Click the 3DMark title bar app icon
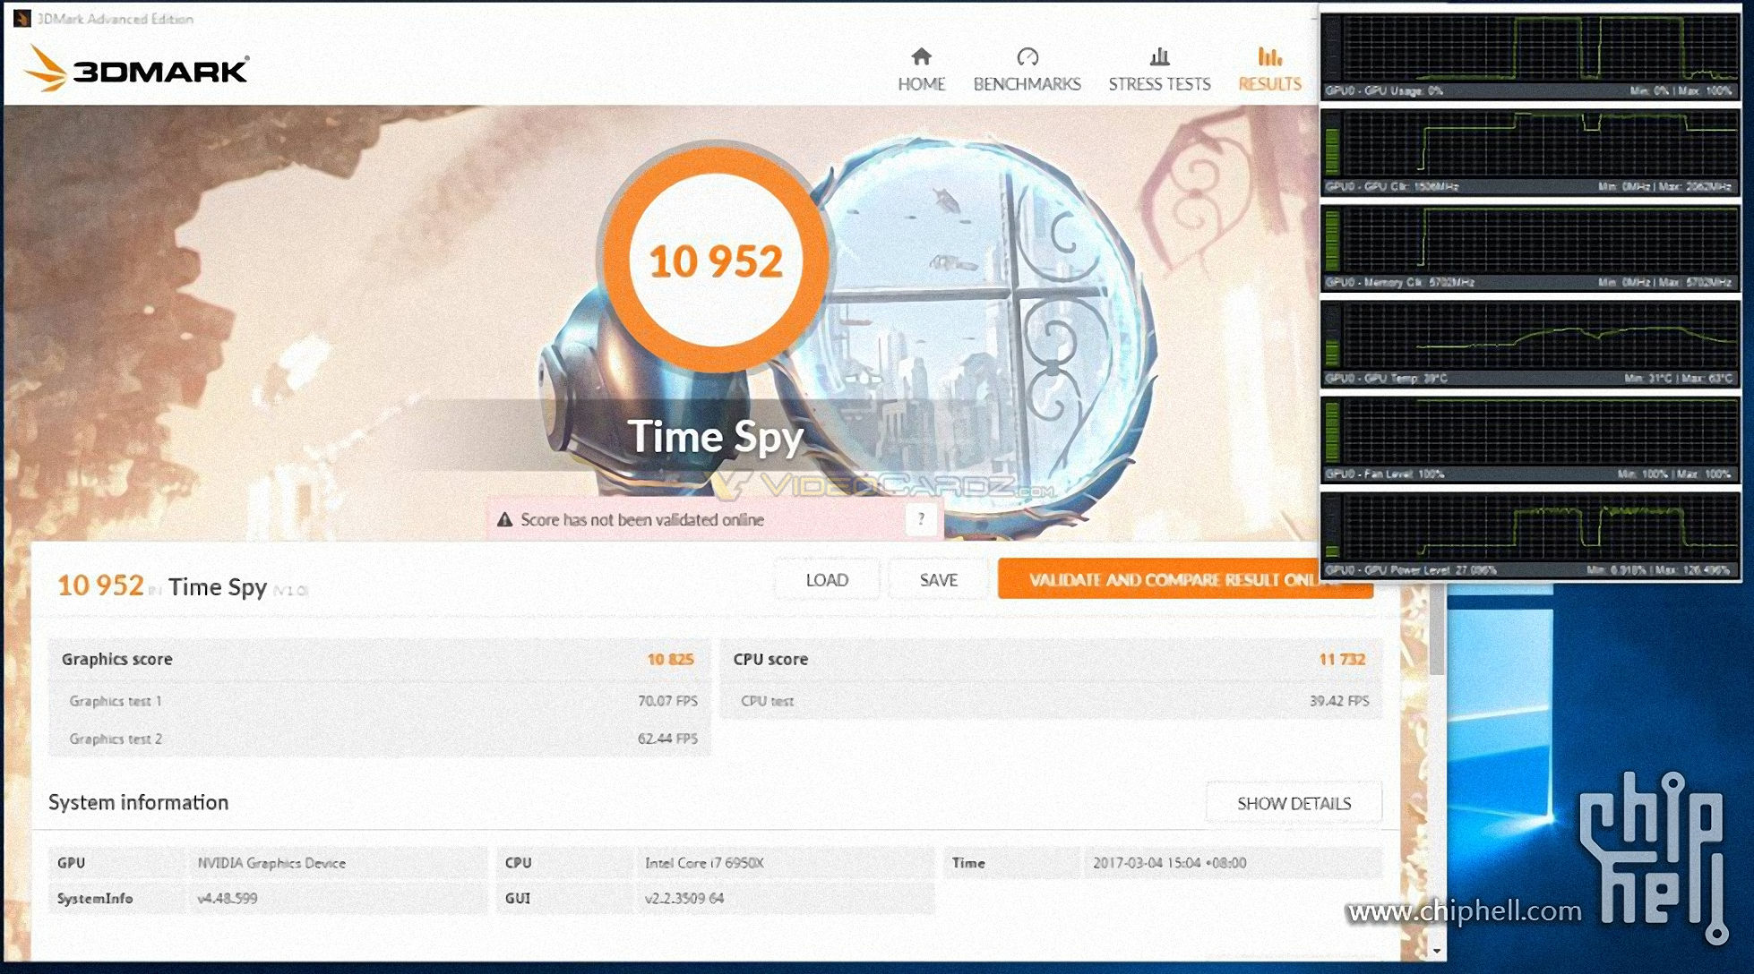The height and width of the screenshot is (974, 1754). pyautogui.click(x=21, y=18)
